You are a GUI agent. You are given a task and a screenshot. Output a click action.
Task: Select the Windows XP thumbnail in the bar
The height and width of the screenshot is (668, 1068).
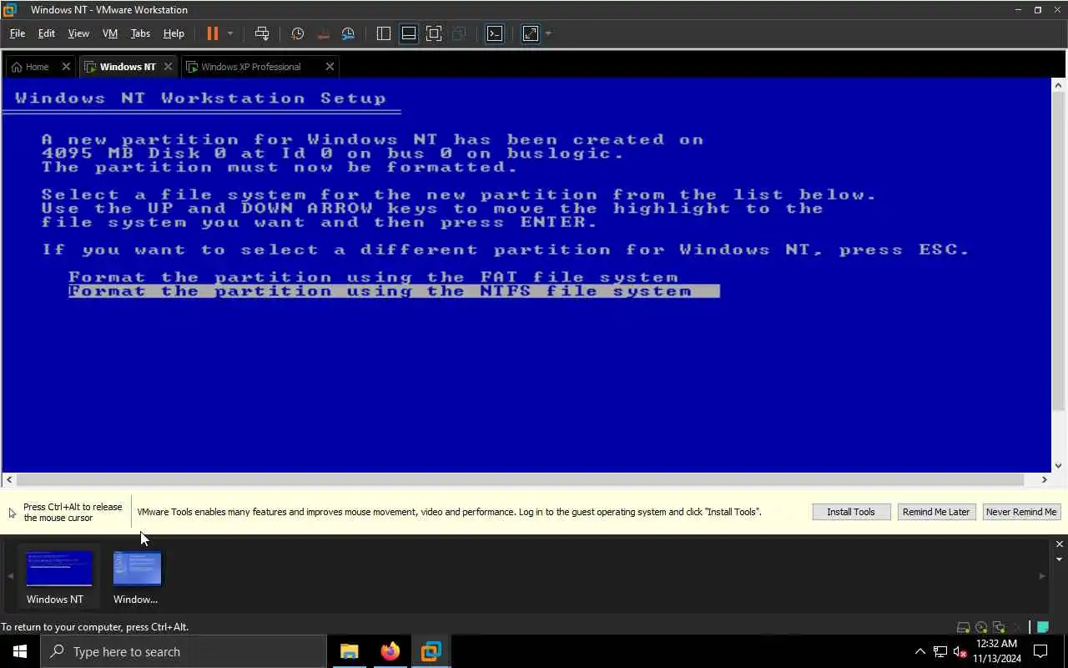coord(136,576)
